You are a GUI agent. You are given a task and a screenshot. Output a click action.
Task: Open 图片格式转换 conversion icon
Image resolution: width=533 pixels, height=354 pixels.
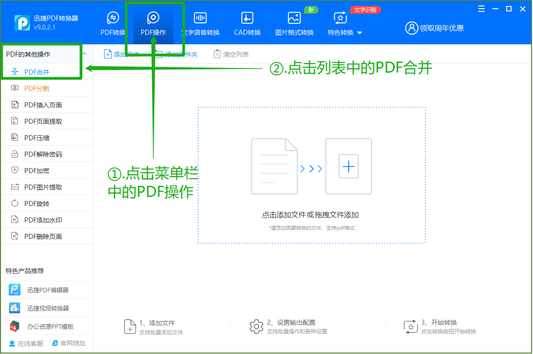[294, 18]
